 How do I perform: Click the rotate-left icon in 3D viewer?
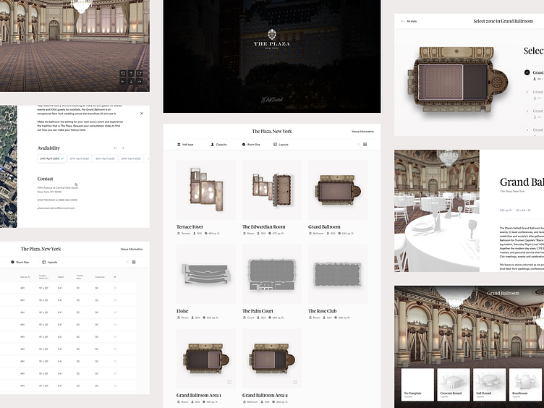(x=123, y=73)
